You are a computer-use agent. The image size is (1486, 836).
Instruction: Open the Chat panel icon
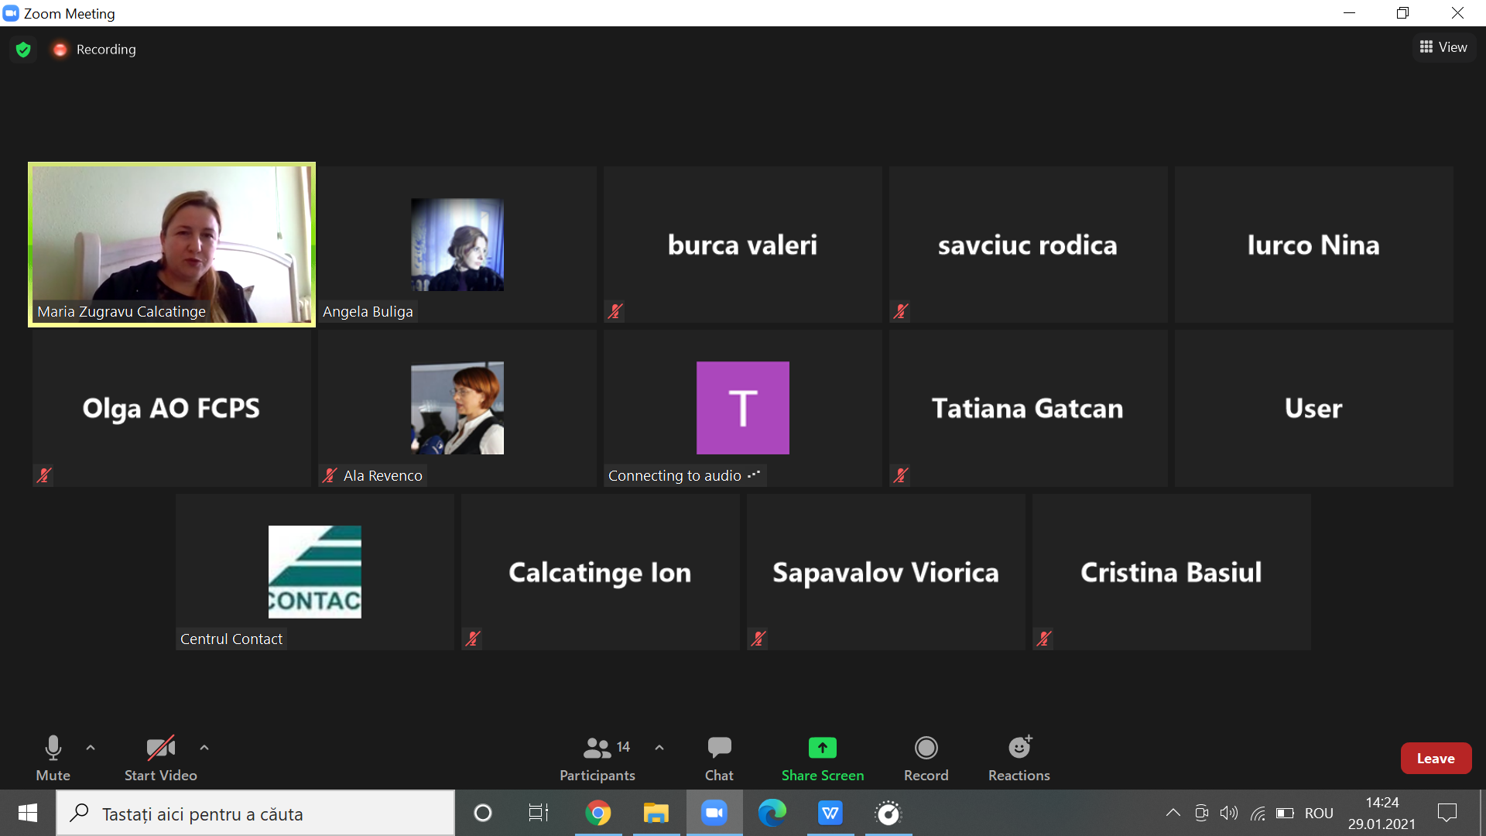(718, 748)
